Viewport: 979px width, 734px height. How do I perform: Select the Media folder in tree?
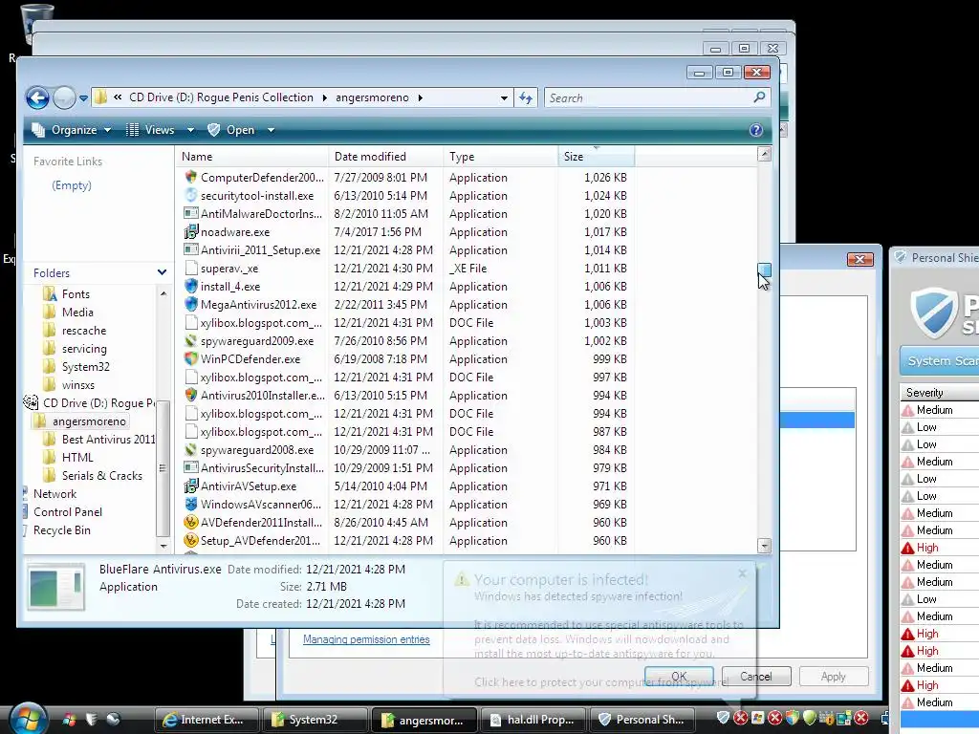click(x=77, y=313)
